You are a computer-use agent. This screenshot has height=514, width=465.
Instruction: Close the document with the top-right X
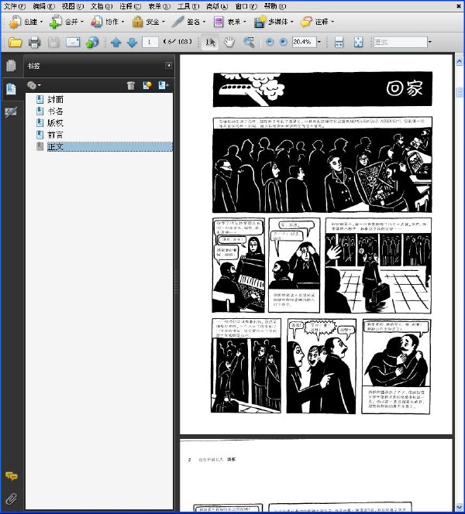pyautogui.click(x=459, y=6)
